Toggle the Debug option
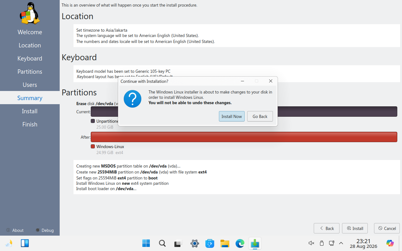The height and width of the screenshot is (251, 402). click(45, 230)
